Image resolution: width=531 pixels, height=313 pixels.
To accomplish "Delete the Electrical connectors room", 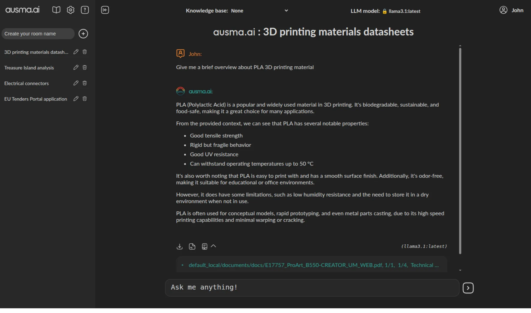I will [x=85, y=83].
